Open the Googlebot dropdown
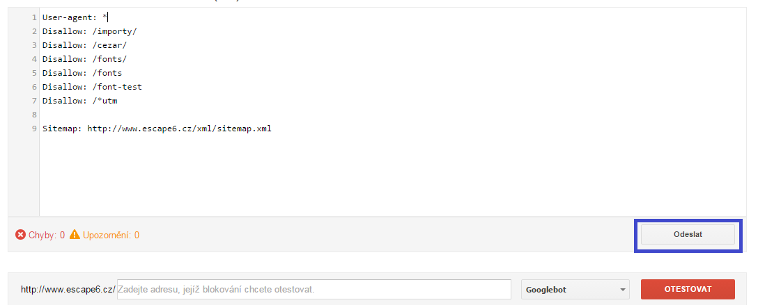Viewport: 758px width, 305px height. [x=575, y=290]
